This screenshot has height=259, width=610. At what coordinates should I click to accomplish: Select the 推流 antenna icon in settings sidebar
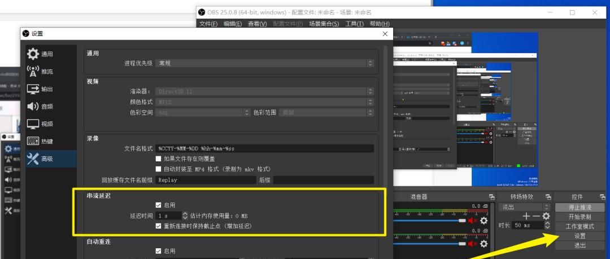[33, 72]
